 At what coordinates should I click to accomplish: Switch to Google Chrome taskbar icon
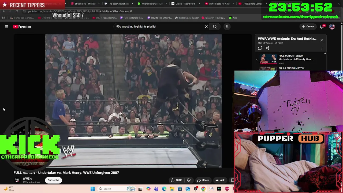[203, 189]
